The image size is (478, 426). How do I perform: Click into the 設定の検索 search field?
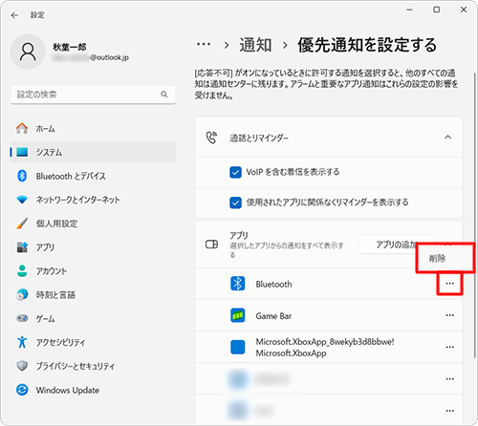coord(93,95)
